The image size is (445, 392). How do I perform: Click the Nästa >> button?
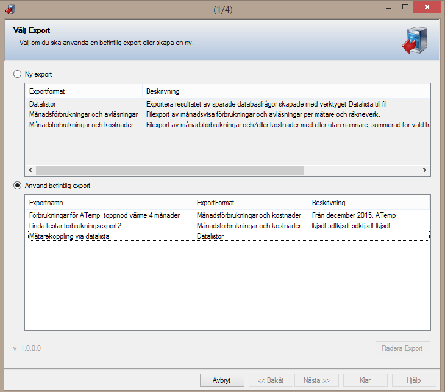click(x=316, y=380)
